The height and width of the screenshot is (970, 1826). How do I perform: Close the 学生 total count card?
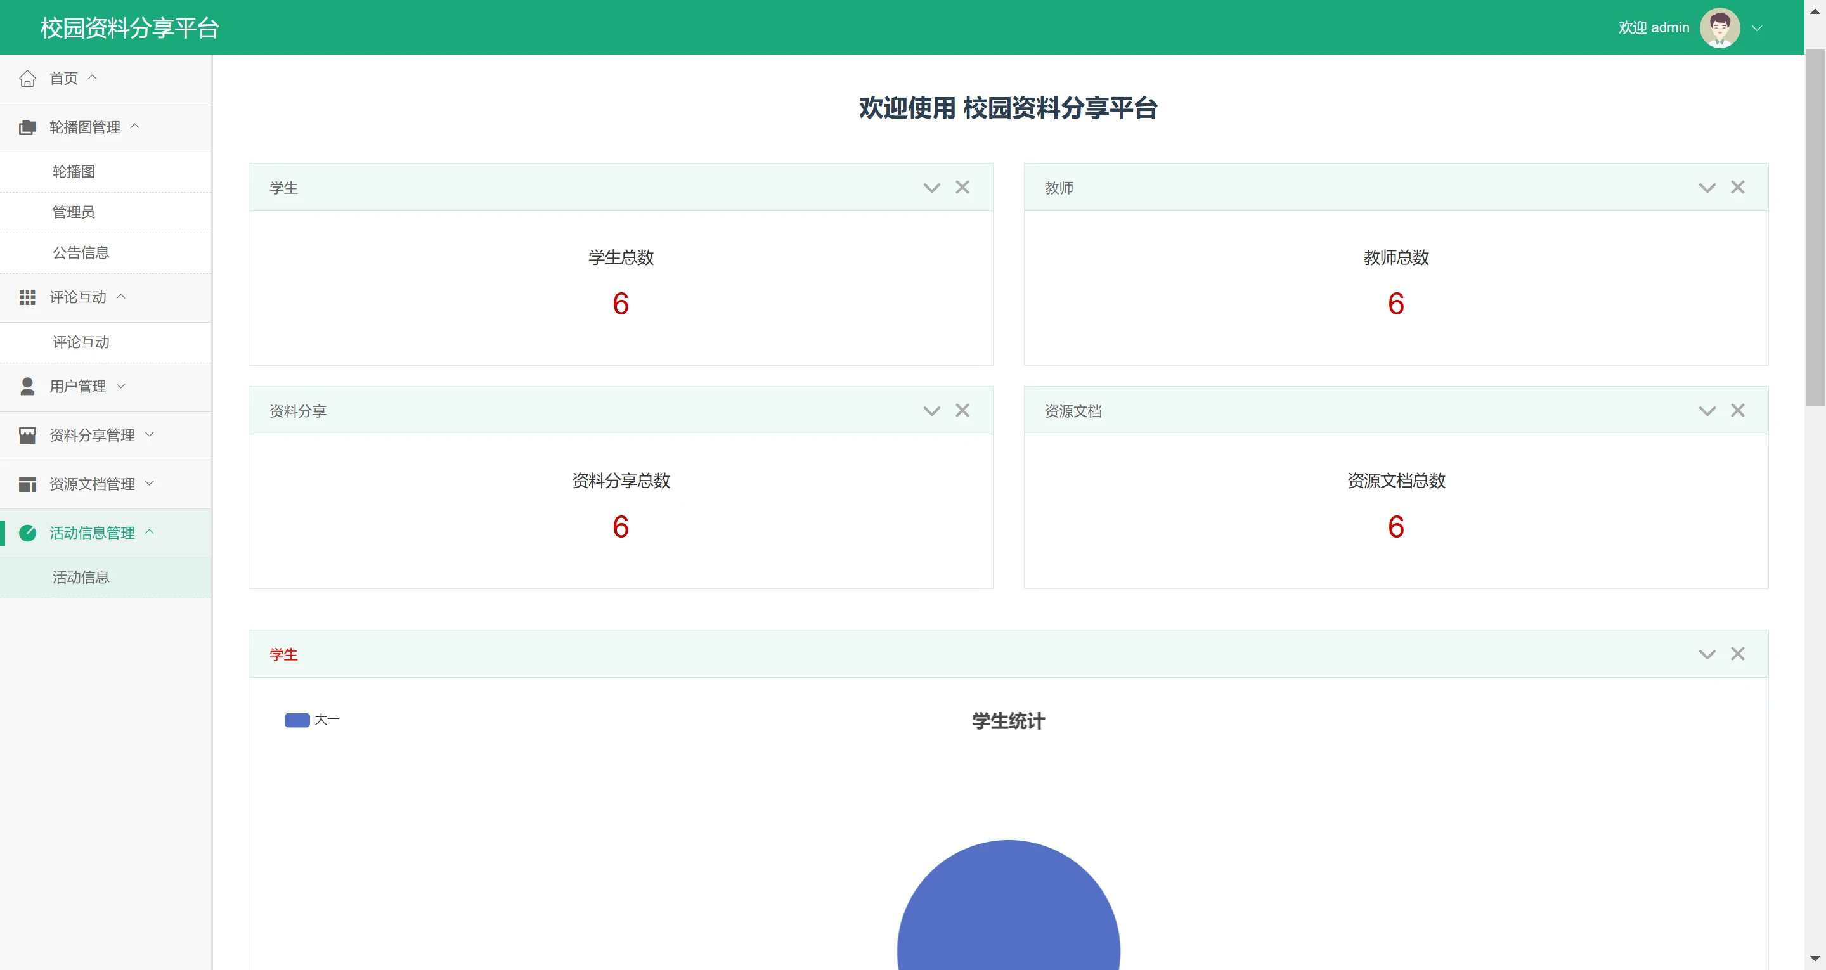click(x=962, y=187)
